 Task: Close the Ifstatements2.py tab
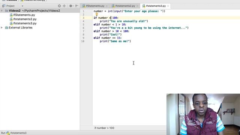137,6
